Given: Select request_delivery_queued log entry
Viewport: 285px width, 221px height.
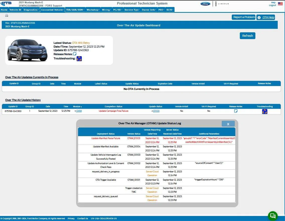Looking at the screenshot, I should (x=106, y=196).
